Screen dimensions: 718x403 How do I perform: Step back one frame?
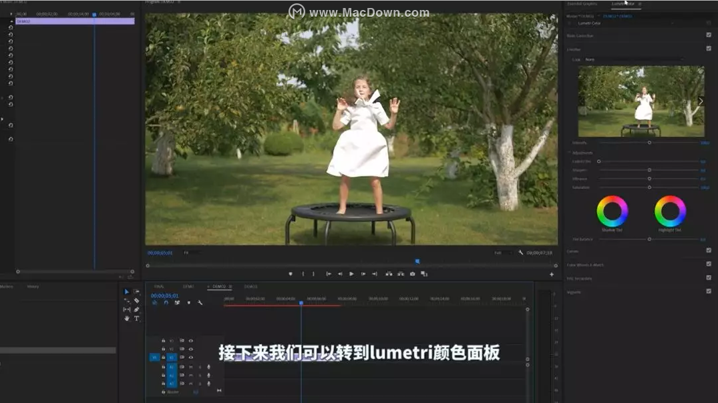pos(340,274)
